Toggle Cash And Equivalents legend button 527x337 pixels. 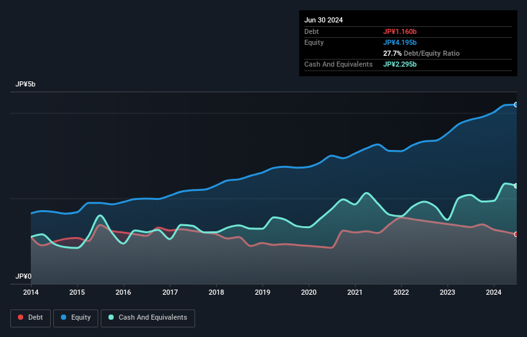pyautogui.click(x=148, y=318)
